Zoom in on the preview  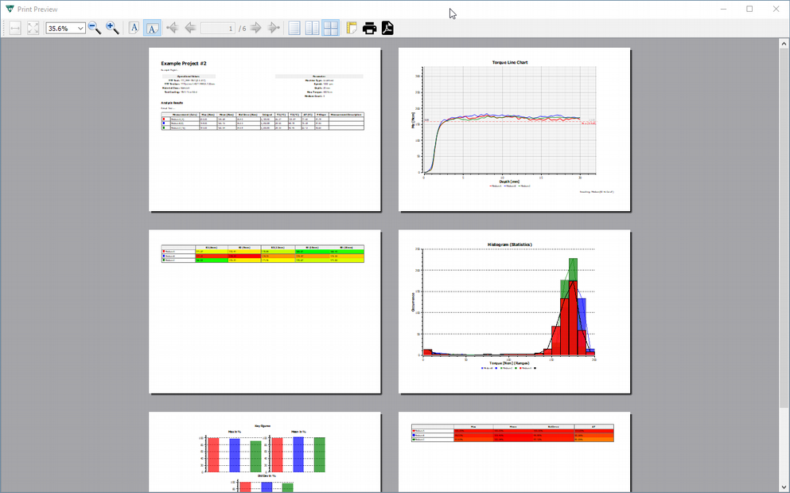click(113, 28)
